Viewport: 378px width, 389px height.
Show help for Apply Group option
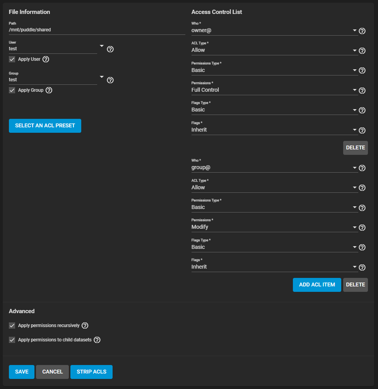click(49, 90)
